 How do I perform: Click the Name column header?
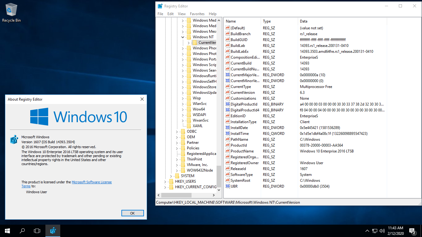pos(242,21)
